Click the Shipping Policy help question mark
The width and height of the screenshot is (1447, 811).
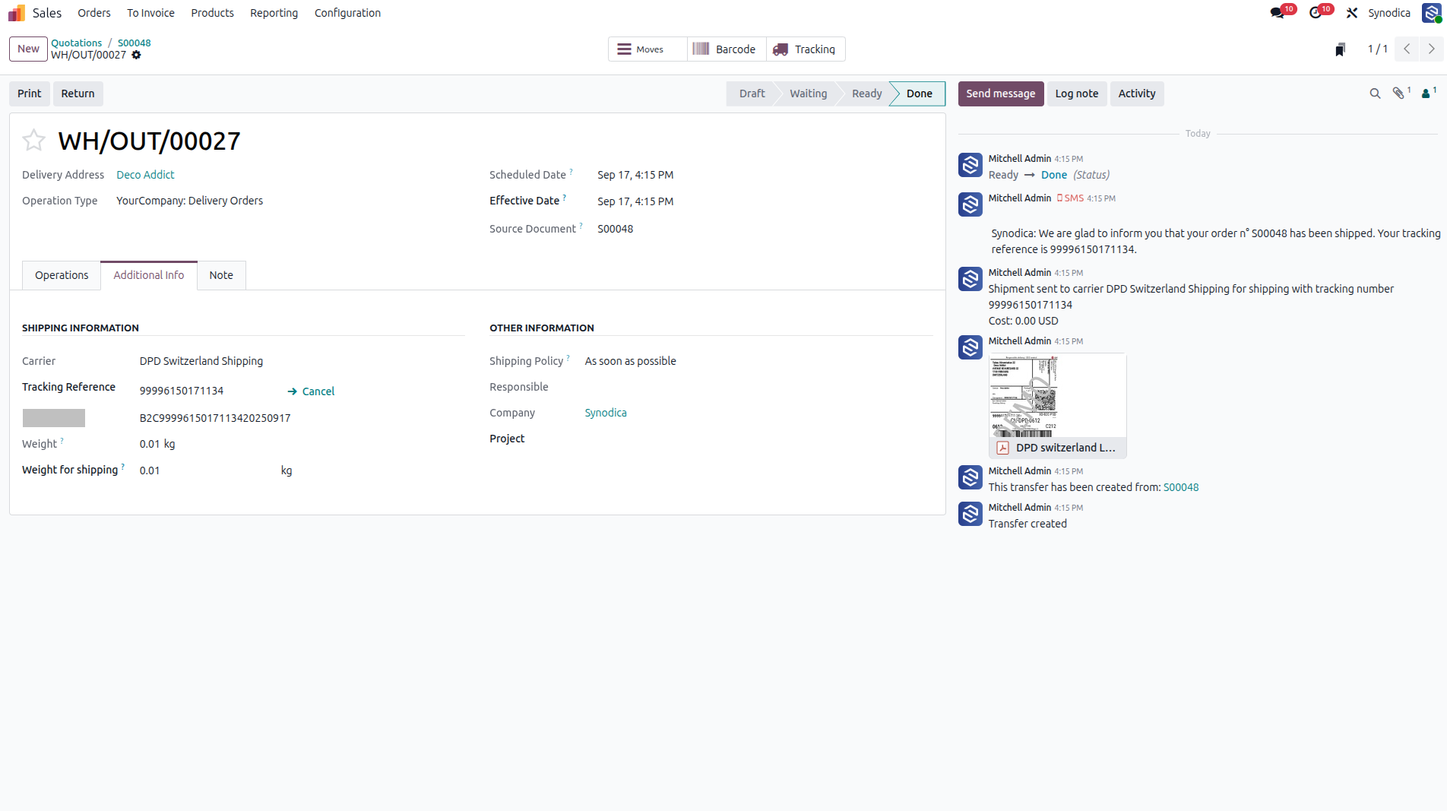point(568,357)
